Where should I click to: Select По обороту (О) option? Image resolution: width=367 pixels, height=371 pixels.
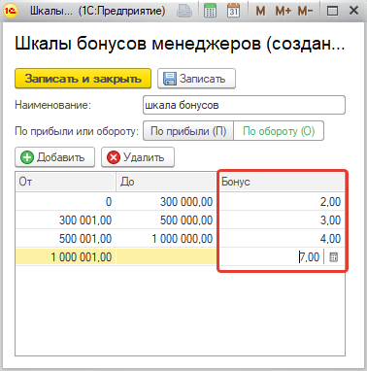point(279,131)
